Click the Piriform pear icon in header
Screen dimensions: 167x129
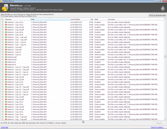[163, 8]
